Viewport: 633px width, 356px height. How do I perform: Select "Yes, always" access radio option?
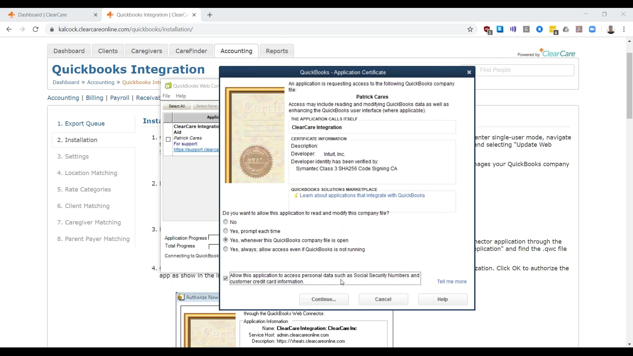(226, 249)
